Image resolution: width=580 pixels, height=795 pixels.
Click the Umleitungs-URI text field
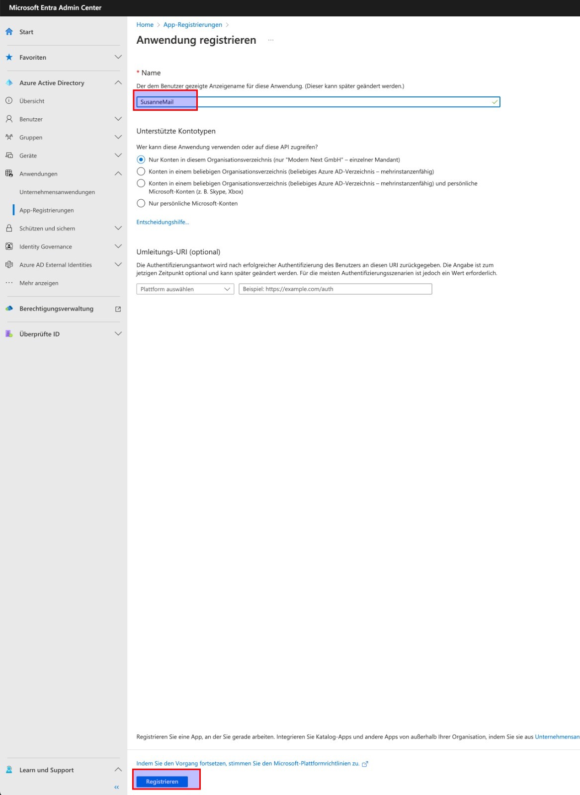(335, 289)
